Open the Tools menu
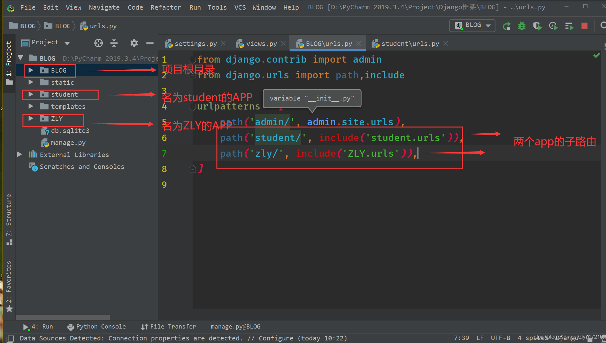The image size is (606, 343). coord(217,7)
